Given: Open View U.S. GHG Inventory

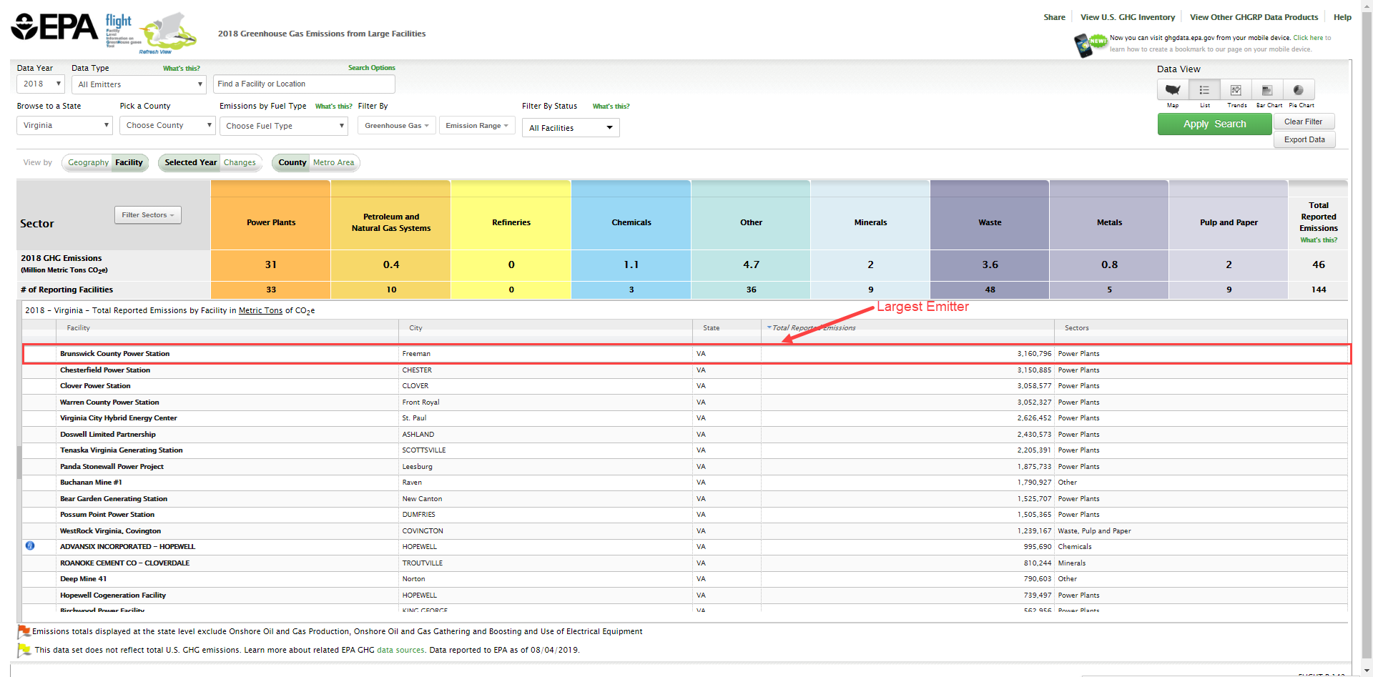Looking at the screenshot, I should click(x=1128, y=17).
